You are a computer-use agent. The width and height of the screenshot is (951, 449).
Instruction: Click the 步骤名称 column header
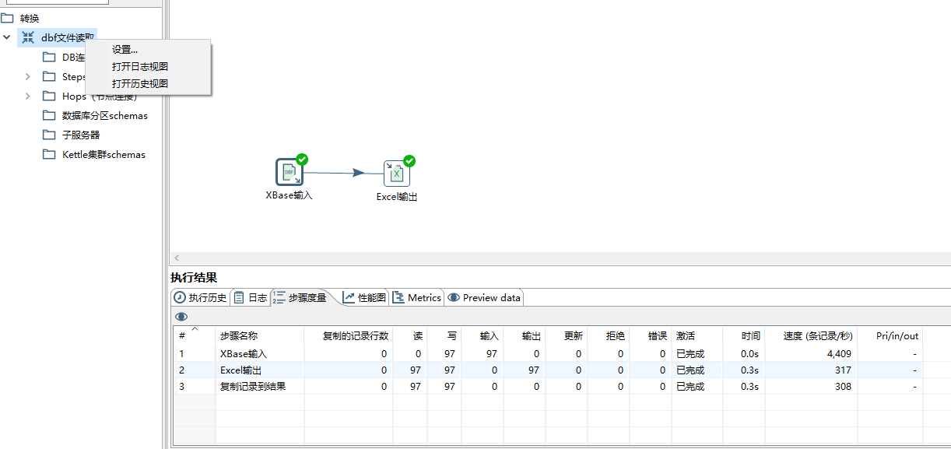coord(260,336)
